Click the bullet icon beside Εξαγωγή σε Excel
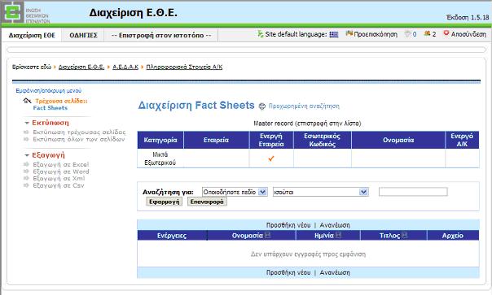This screenshot has width=492, height=295. [26, 164]
